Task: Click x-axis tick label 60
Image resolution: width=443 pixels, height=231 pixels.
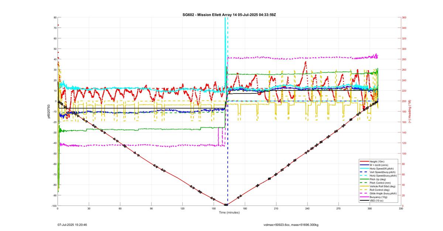Action: coord(120,209)
